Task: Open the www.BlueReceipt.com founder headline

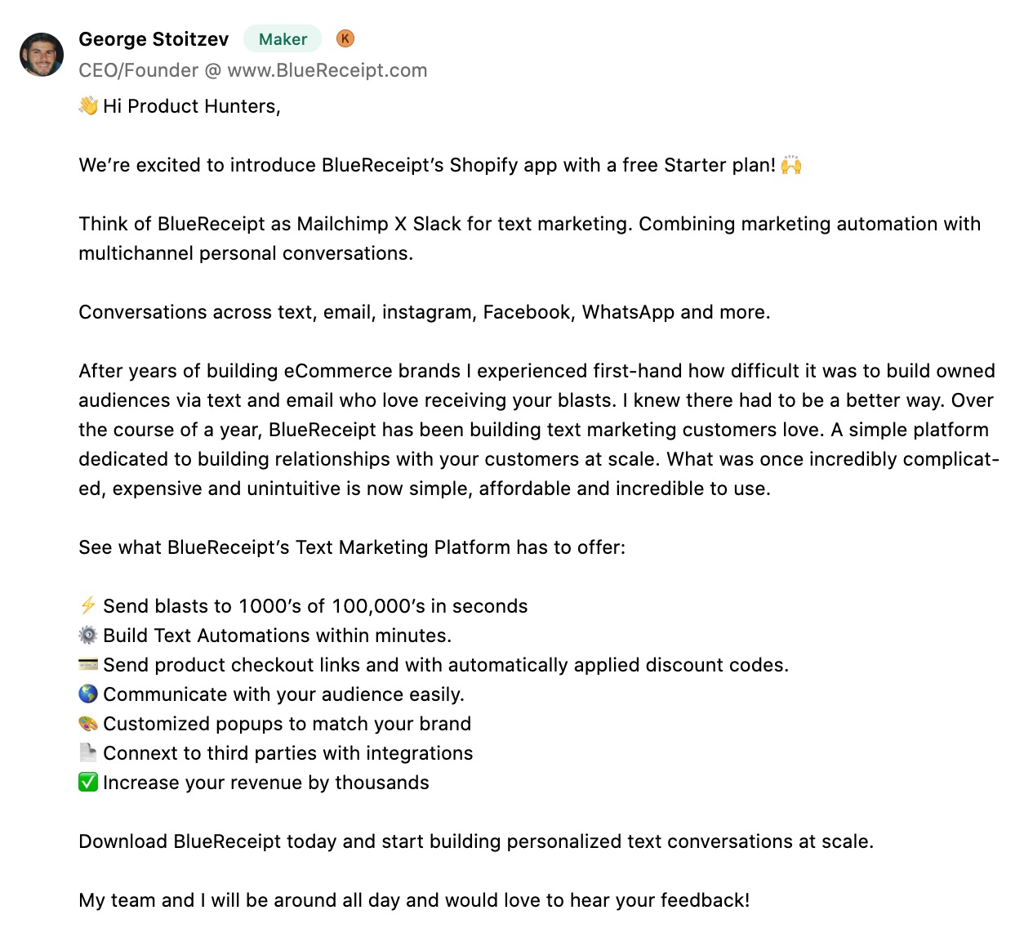Action: [x=253, y=70]
